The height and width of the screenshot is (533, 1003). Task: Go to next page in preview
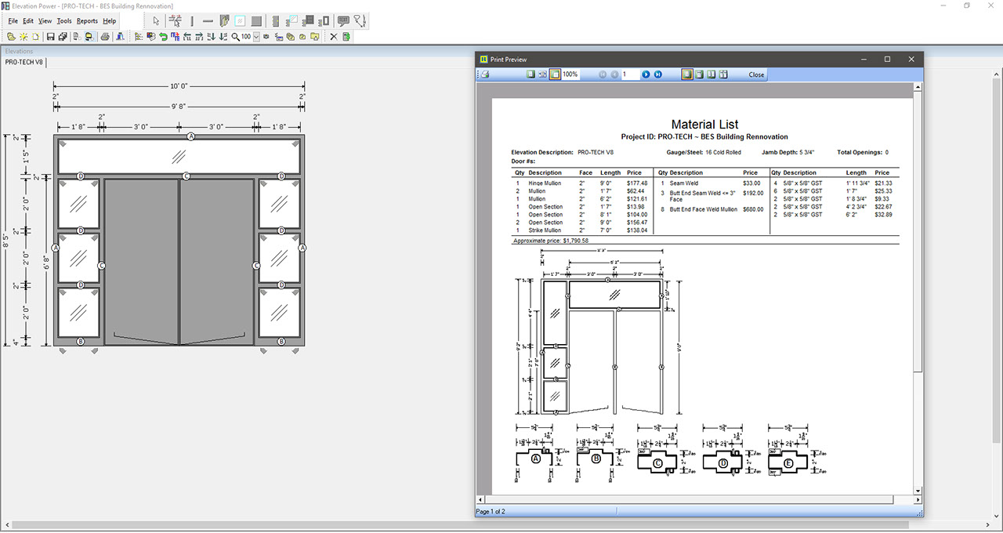[646, 74]
